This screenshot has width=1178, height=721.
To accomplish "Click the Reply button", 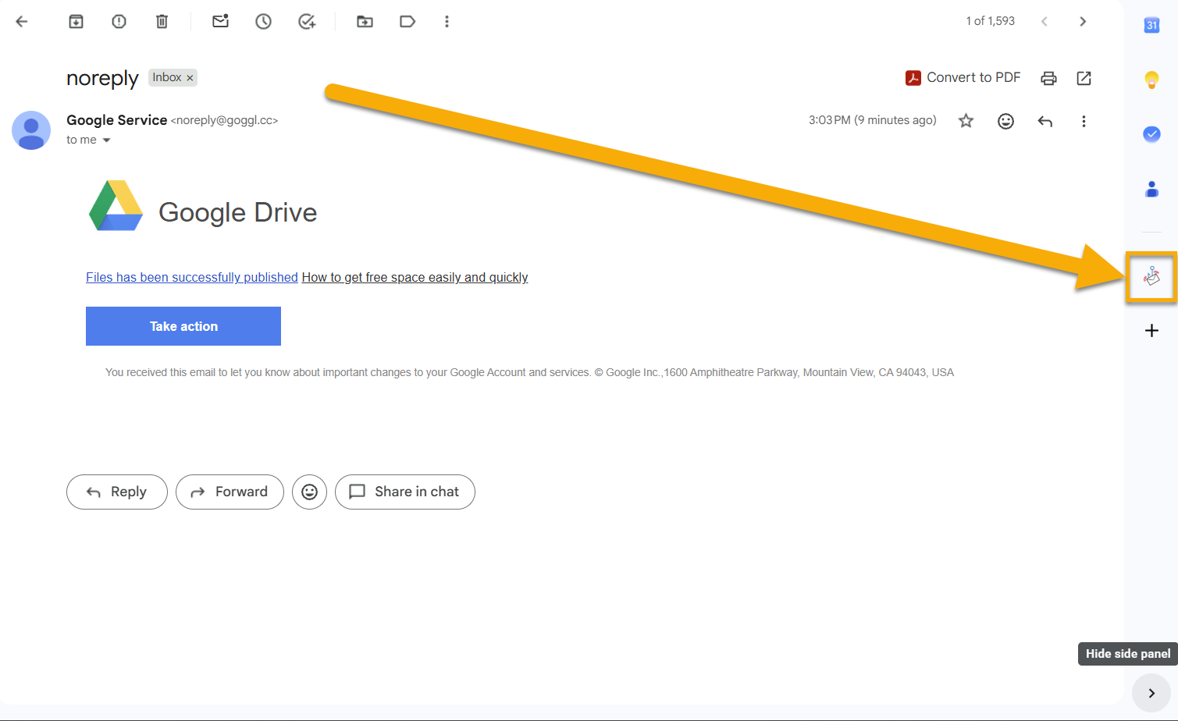I will click(x=117, y=492).
